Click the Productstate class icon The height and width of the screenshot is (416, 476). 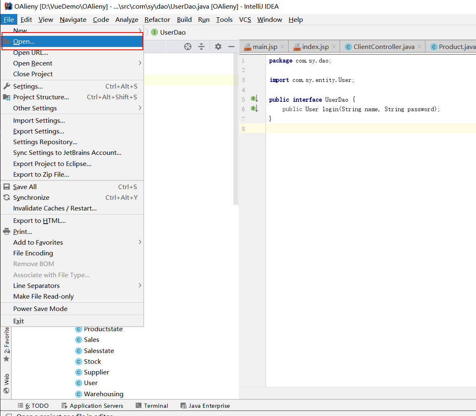79,329
